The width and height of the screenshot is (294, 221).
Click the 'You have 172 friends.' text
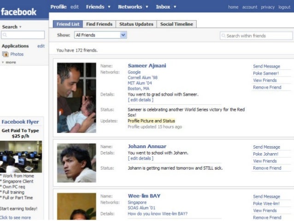click(x=77, y=50)
